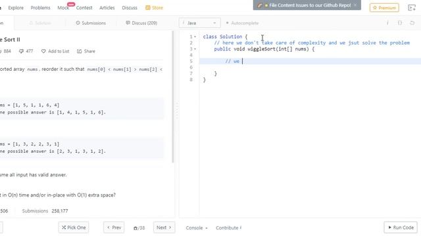Click the Store shop icon

click(x=147, y=8)
